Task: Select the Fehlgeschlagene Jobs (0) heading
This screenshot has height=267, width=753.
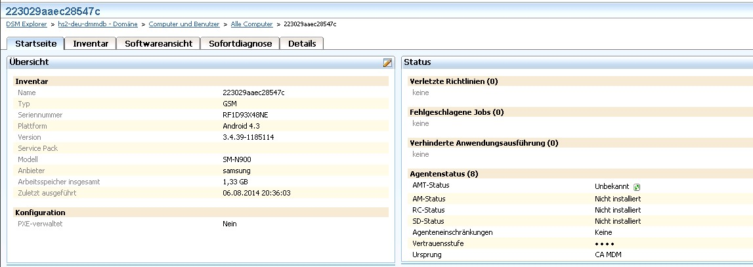Action: point(456,112)
